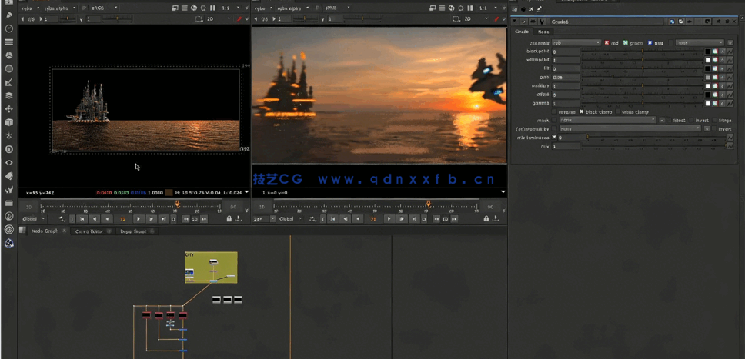The width and height of the screenshot is (745, 359).
Task: Click the color wheel icon for gain
Action: (x=715, y=77)
